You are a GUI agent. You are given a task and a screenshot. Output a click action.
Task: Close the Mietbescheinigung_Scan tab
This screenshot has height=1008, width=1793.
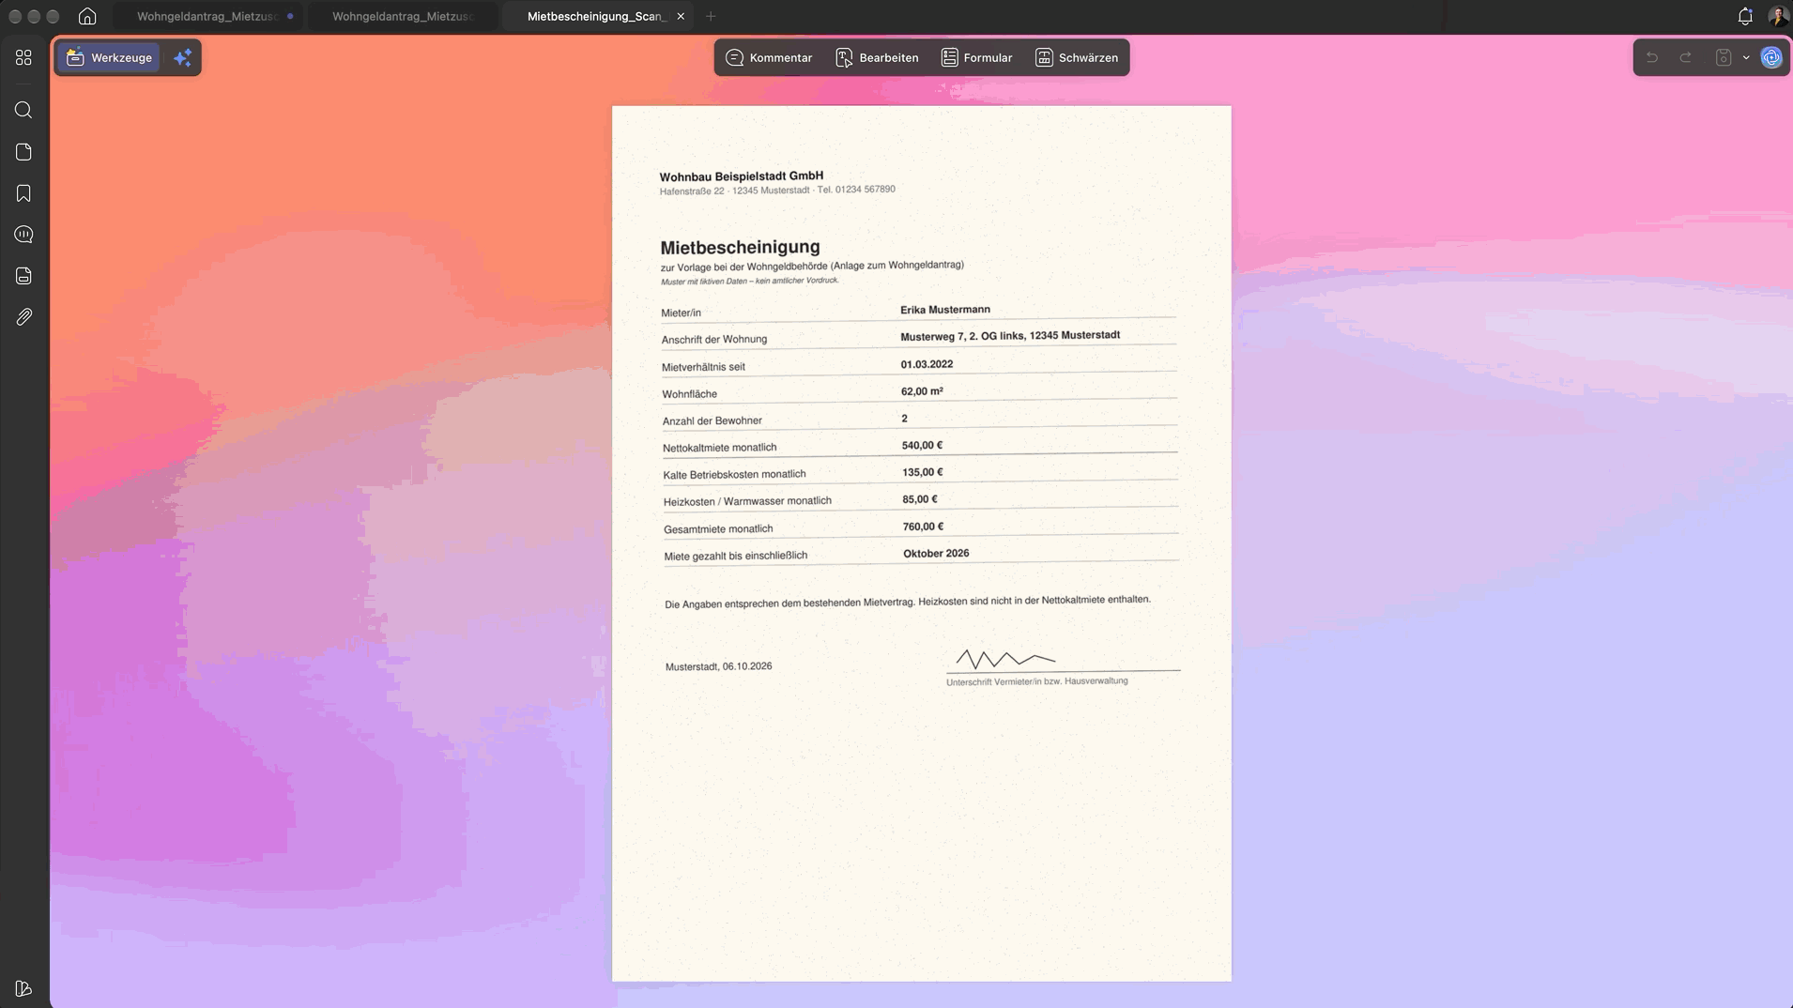[681, 16]
